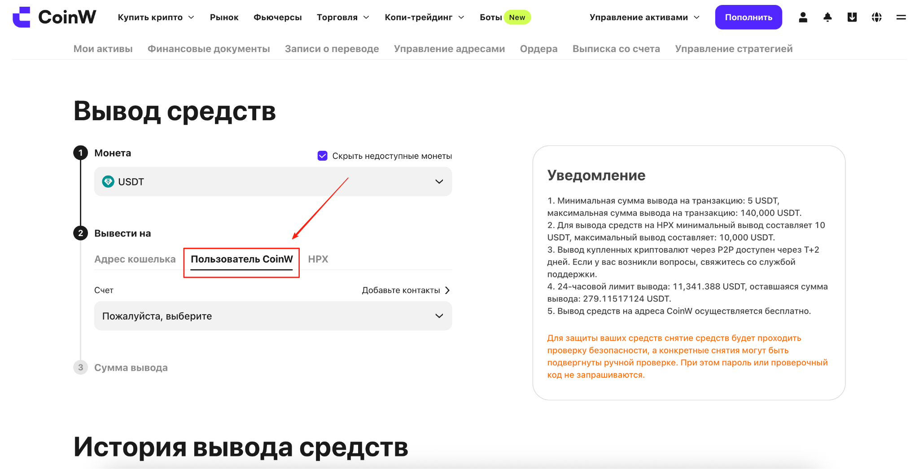The image size is (919, 469).
Task: Open the user profile icon
Action: pyautogui.click(x=803, y=17)
